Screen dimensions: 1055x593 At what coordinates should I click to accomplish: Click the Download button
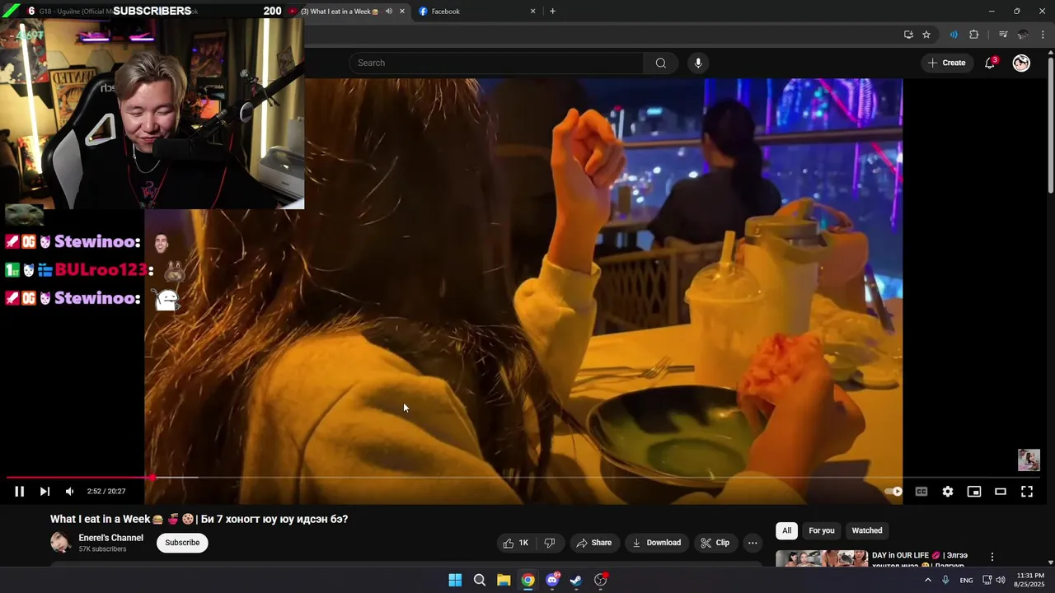(656, 543)
